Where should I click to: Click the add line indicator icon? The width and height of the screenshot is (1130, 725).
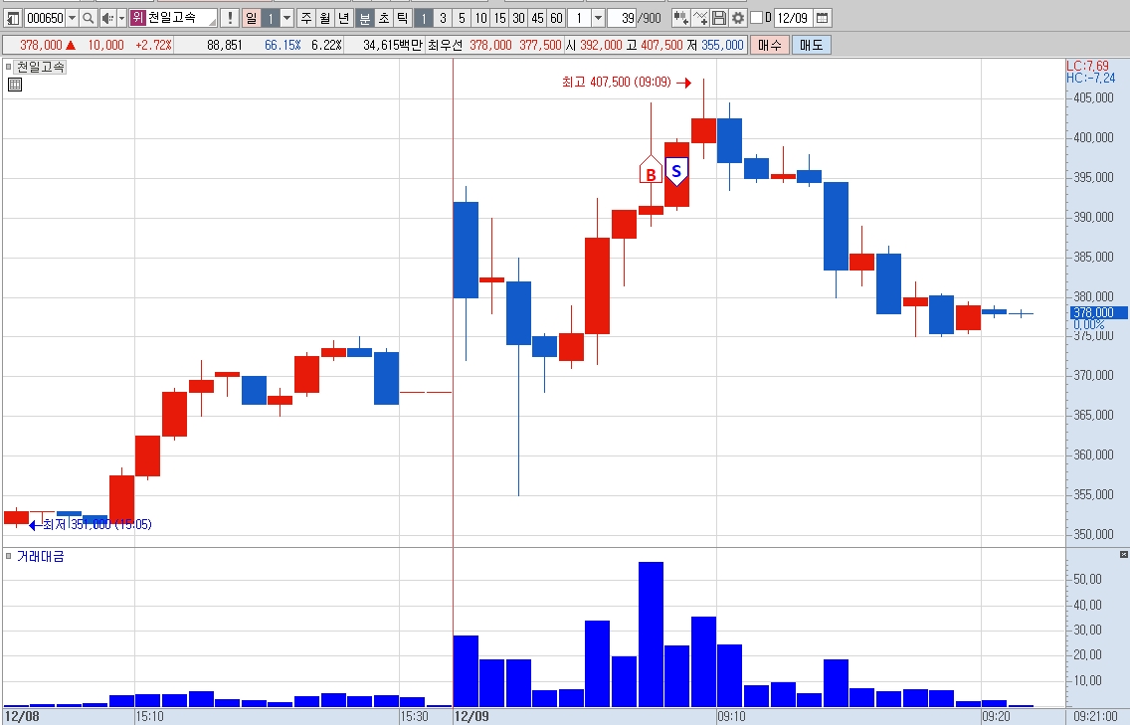point(699,18)
